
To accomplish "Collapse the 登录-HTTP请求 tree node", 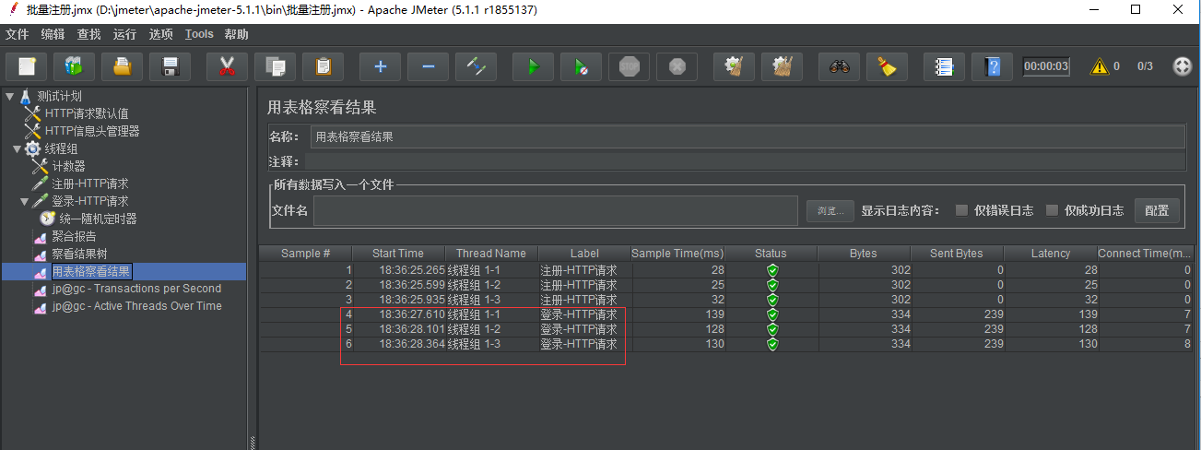I will (24, 201).
